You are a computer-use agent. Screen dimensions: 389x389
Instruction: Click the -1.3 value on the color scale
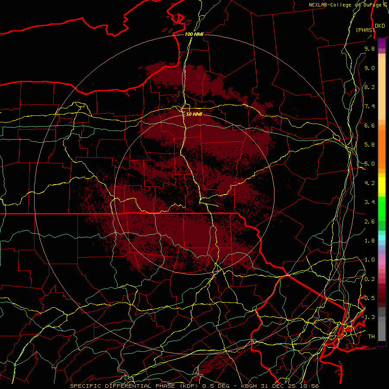(x=368, y=317)
